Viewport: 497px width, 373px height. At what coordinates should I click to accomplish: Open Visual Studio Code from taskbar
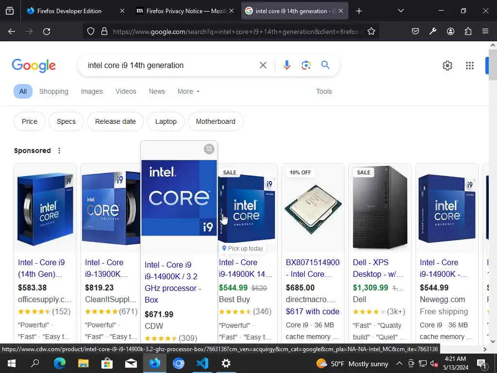(x=202, y=363)
